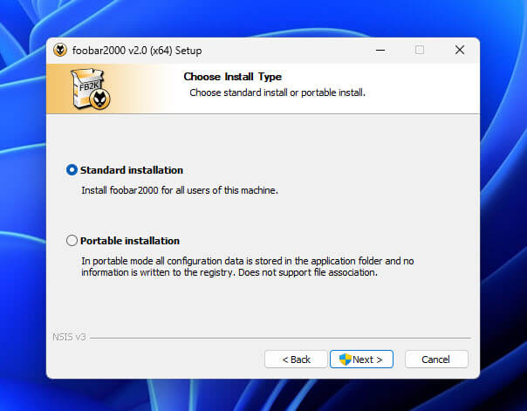This screenshot has height=411, width=527.
Task: Click the "foobar2000 v2.0 (x64) Setup" title text
Action: click(137, 51)
